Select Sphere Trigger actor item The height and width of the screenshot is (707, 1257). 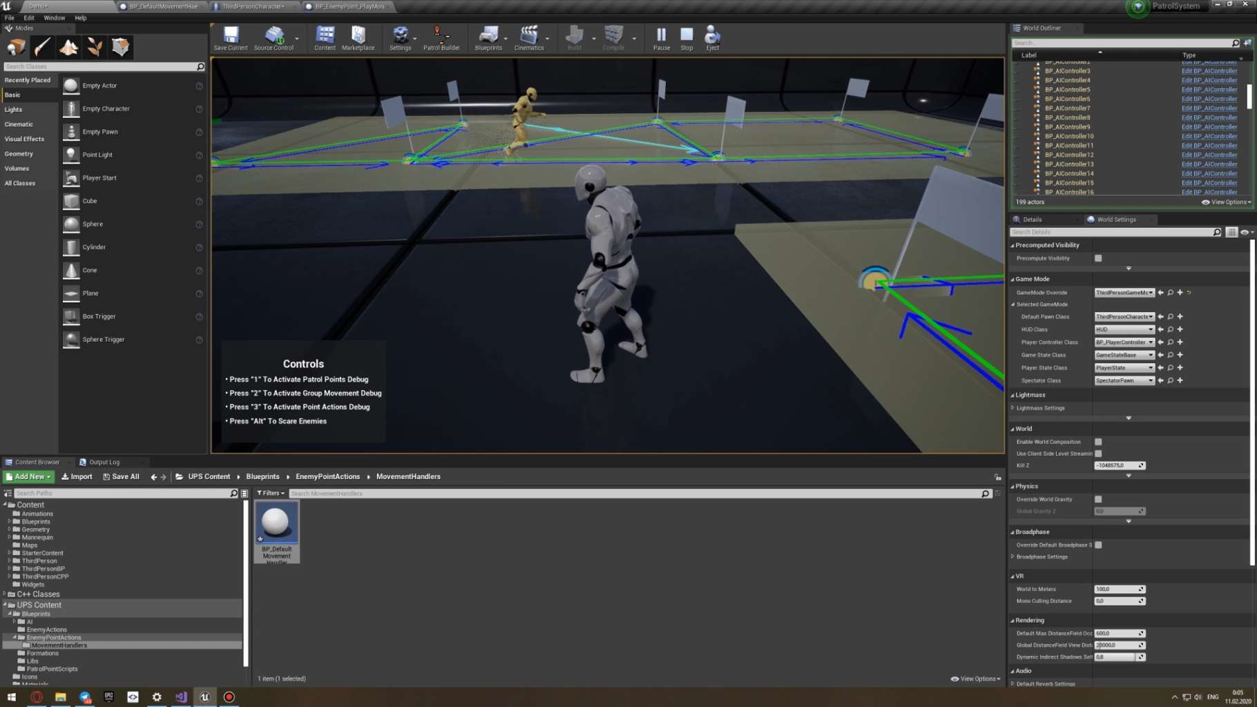pos(133,340)
